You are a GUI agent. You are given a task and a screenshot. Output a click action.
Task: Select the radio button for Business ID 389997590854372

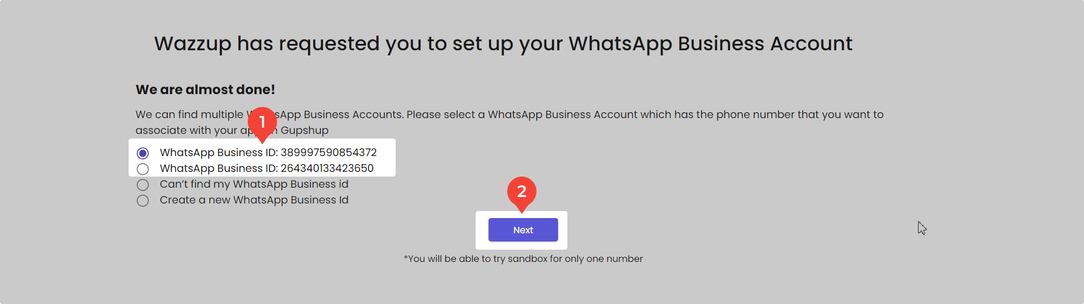143,153
